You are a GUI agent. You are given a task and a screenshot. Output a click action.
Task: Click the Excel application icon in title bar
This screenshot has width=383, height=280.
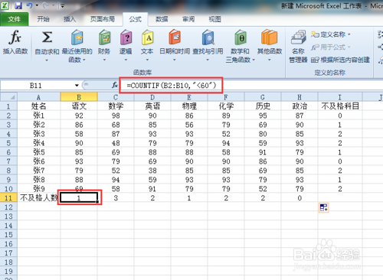tap(5, 5)
